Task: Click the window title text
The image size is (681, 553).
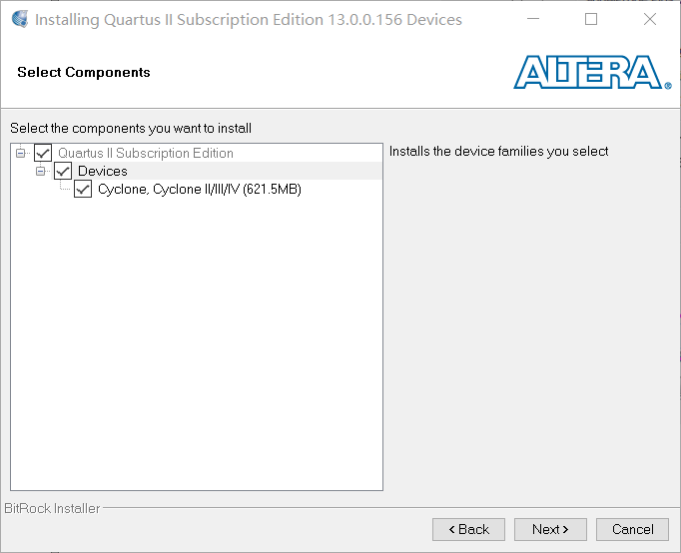Action: (x=249, y=20)
